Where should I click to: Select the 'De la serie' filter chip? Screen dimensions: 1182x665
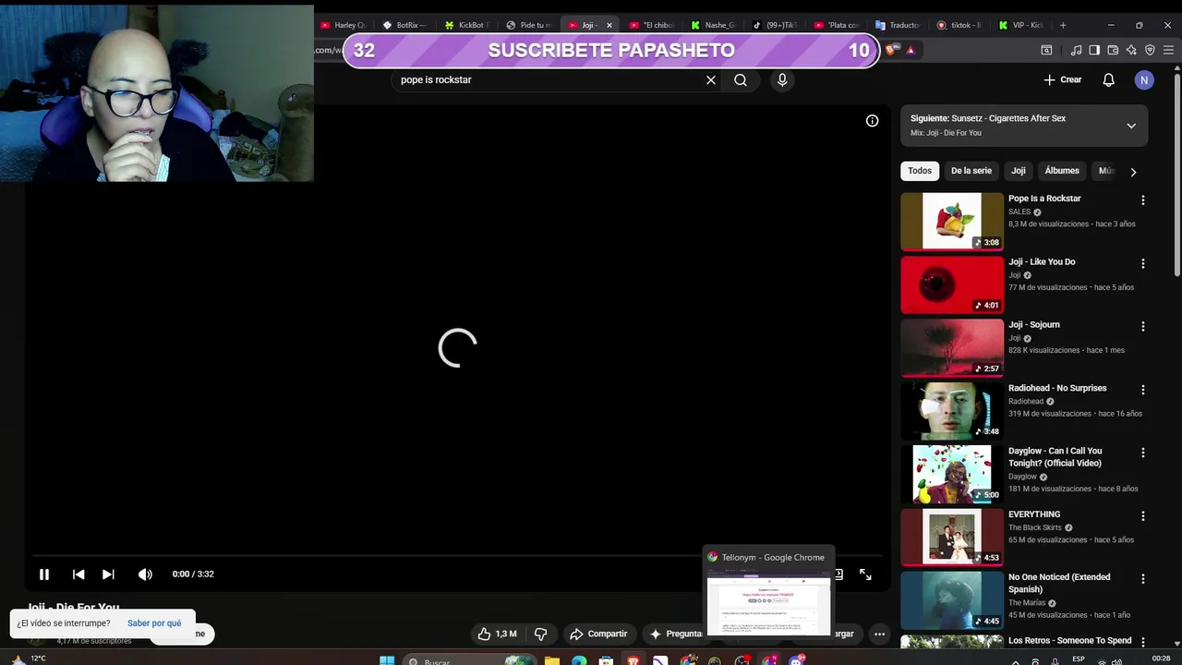click(x=971, y=171)
